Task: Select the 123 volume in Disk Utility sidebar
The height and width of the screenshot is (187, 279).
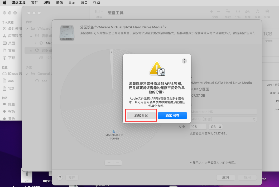Action: tap(45, 58)
